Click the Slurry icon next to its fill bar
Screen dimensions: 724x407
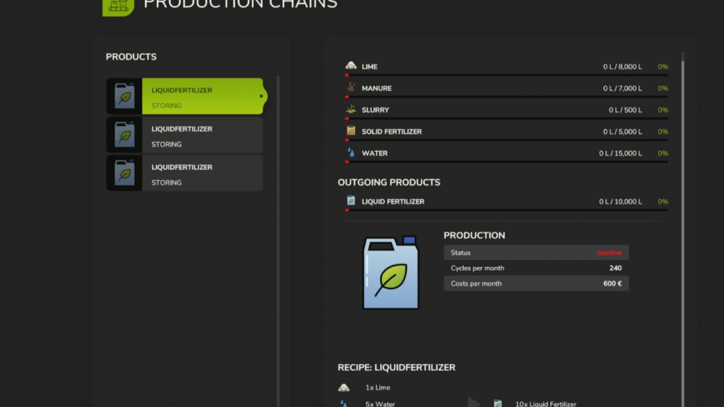pyautogui.click(x=350, y=109)
